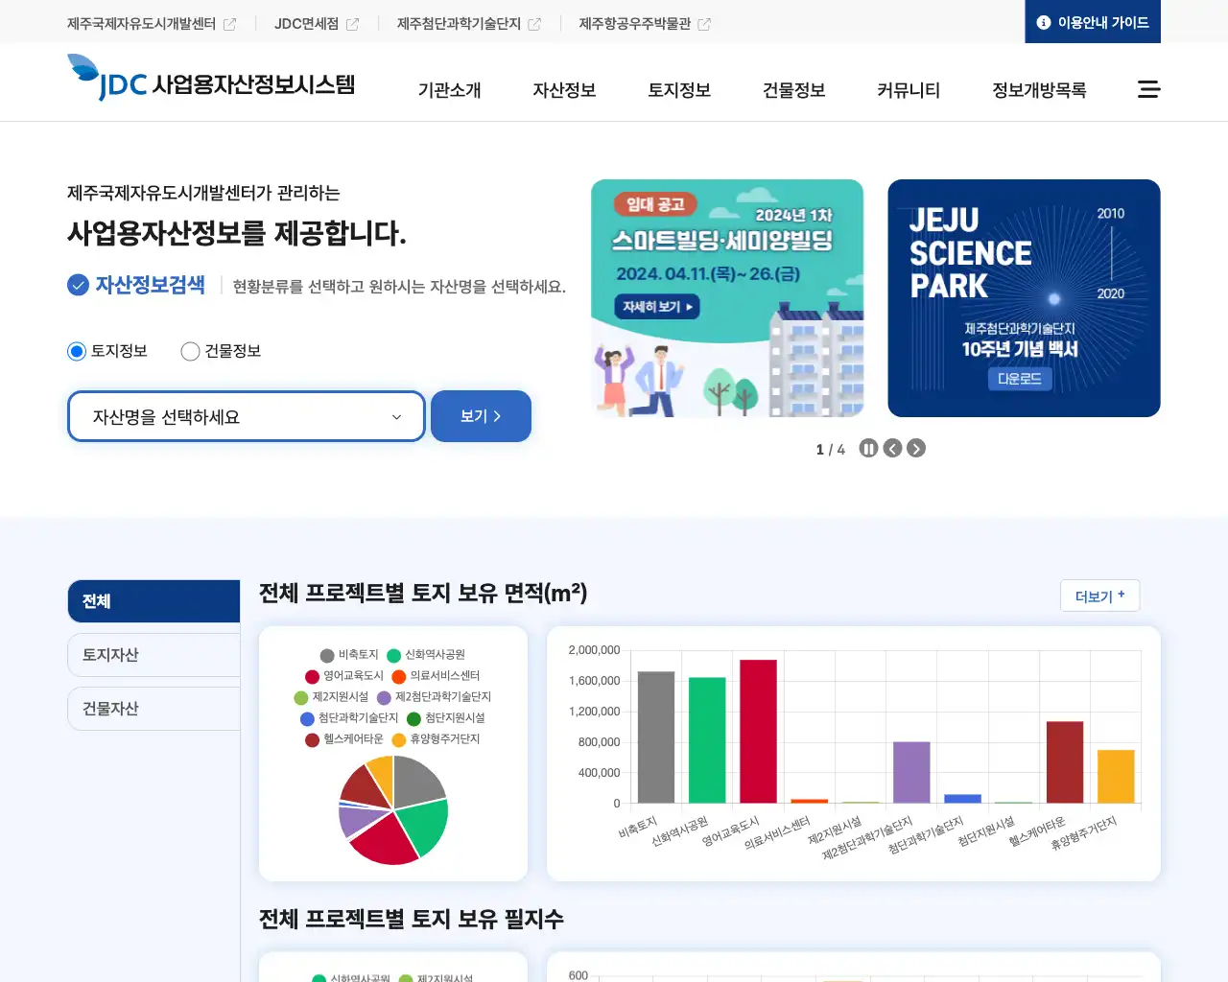Screen dimensions: 1228x982
Task: Toggle the 헬스케어타운 legend entry
Action: click(344, 739)
